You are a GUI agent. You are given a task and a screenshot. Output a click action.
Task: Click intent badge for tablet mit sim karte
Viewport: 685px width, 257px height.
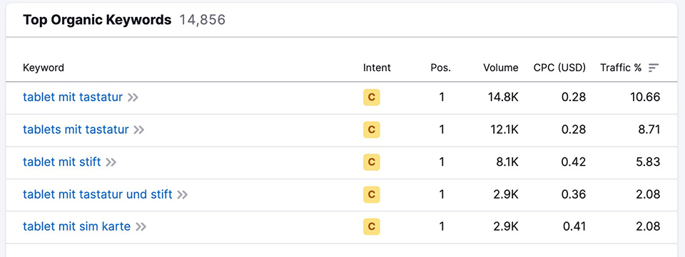click(x=371, y=226)
